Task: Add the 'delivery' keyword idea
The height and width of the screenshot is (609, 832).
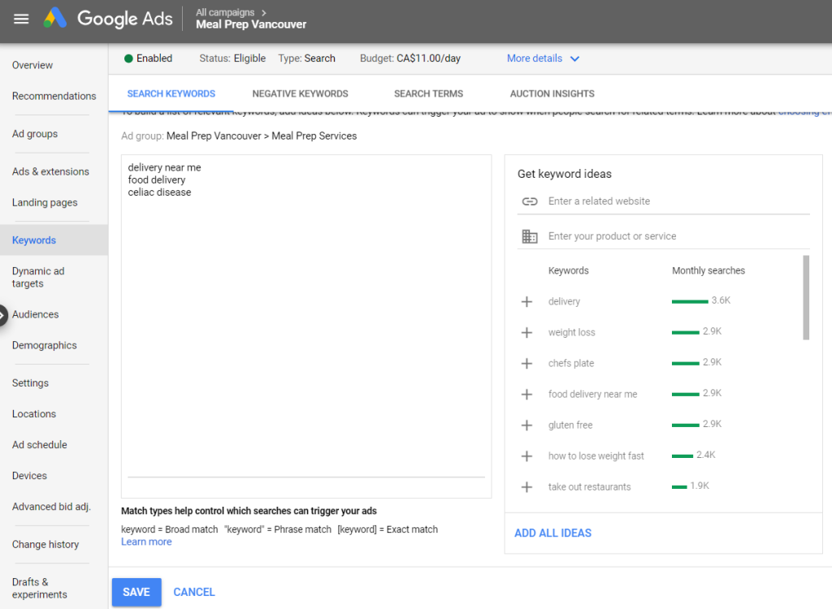Action: point(526,302)
